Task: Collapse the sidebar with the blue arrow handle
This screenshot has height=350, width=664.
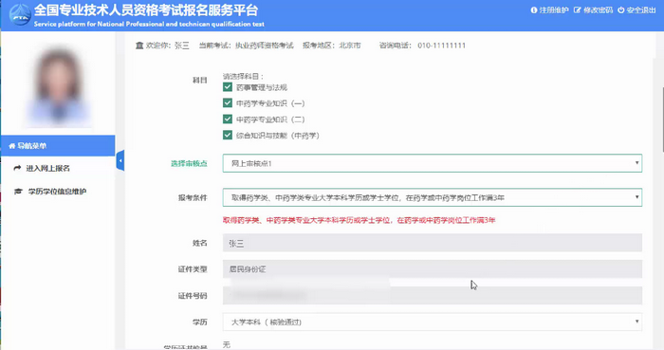Action: click(120, 160)
